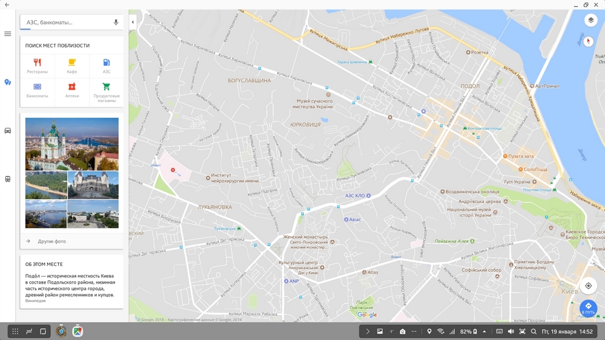605x340 pixels.
Task: Reset map orientation with the compass
Action: click(x=589, y=41)
